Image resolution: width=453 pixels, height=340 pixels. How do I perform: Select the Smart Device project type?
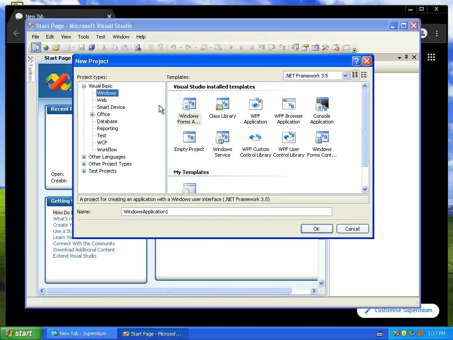[x=111, y=107]
